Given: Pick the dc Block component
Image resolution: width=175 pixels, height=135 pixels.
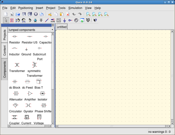Looking at the screenshot, I should [x=15, y=84].
